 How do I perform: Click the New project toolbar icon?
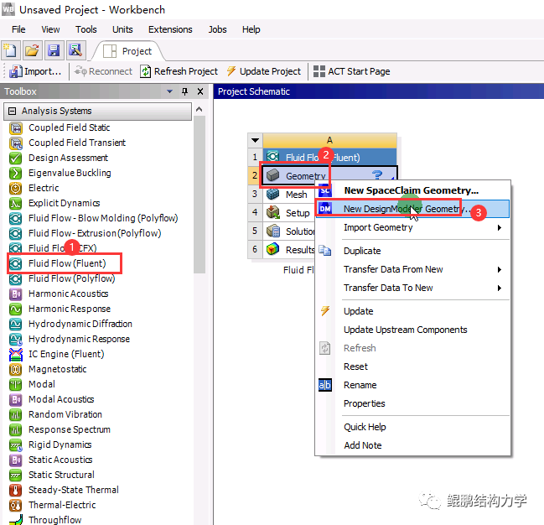[x=10, y=50]
